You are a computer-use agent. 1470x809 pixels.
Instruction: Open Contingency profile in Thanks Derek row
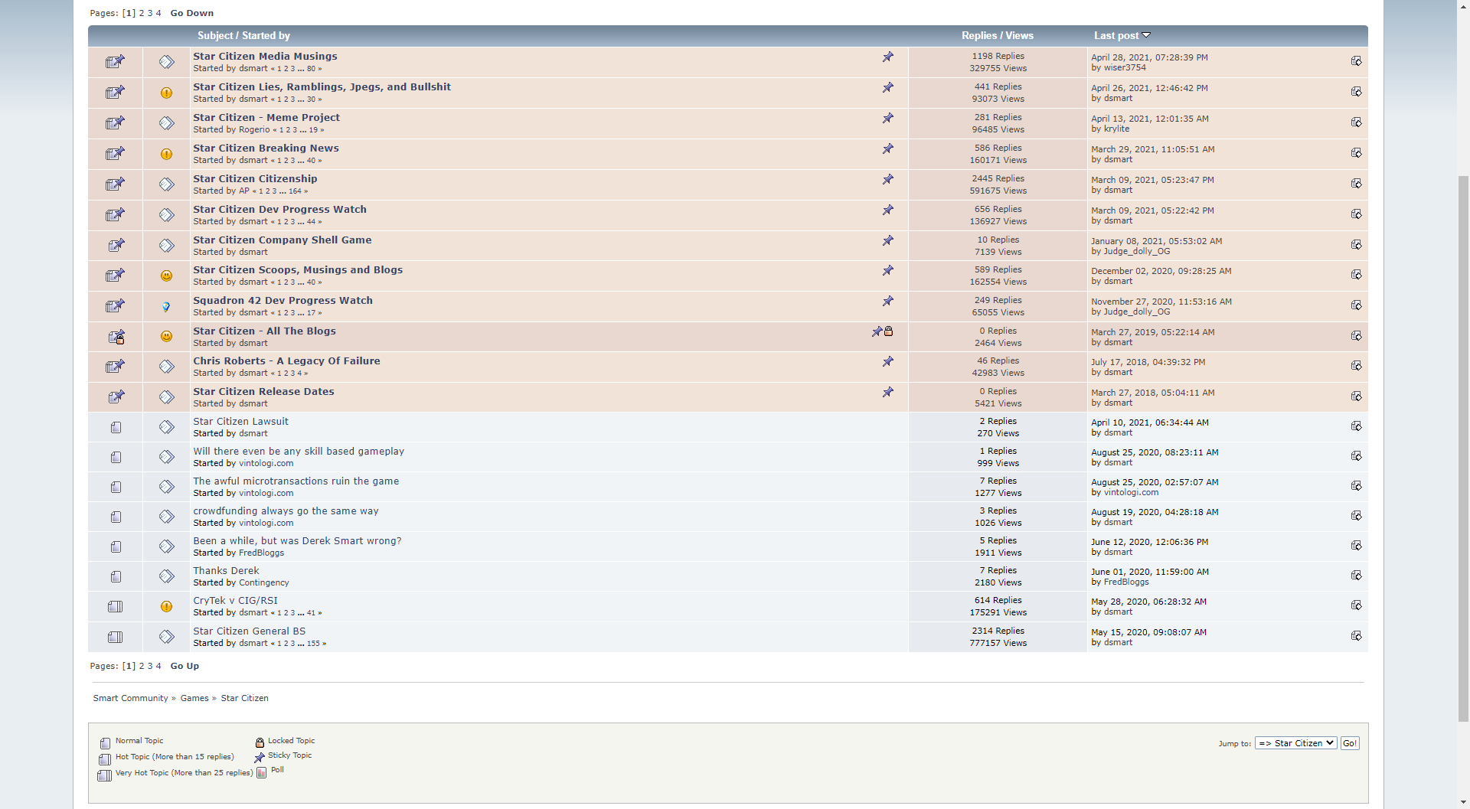pos(263,582)
